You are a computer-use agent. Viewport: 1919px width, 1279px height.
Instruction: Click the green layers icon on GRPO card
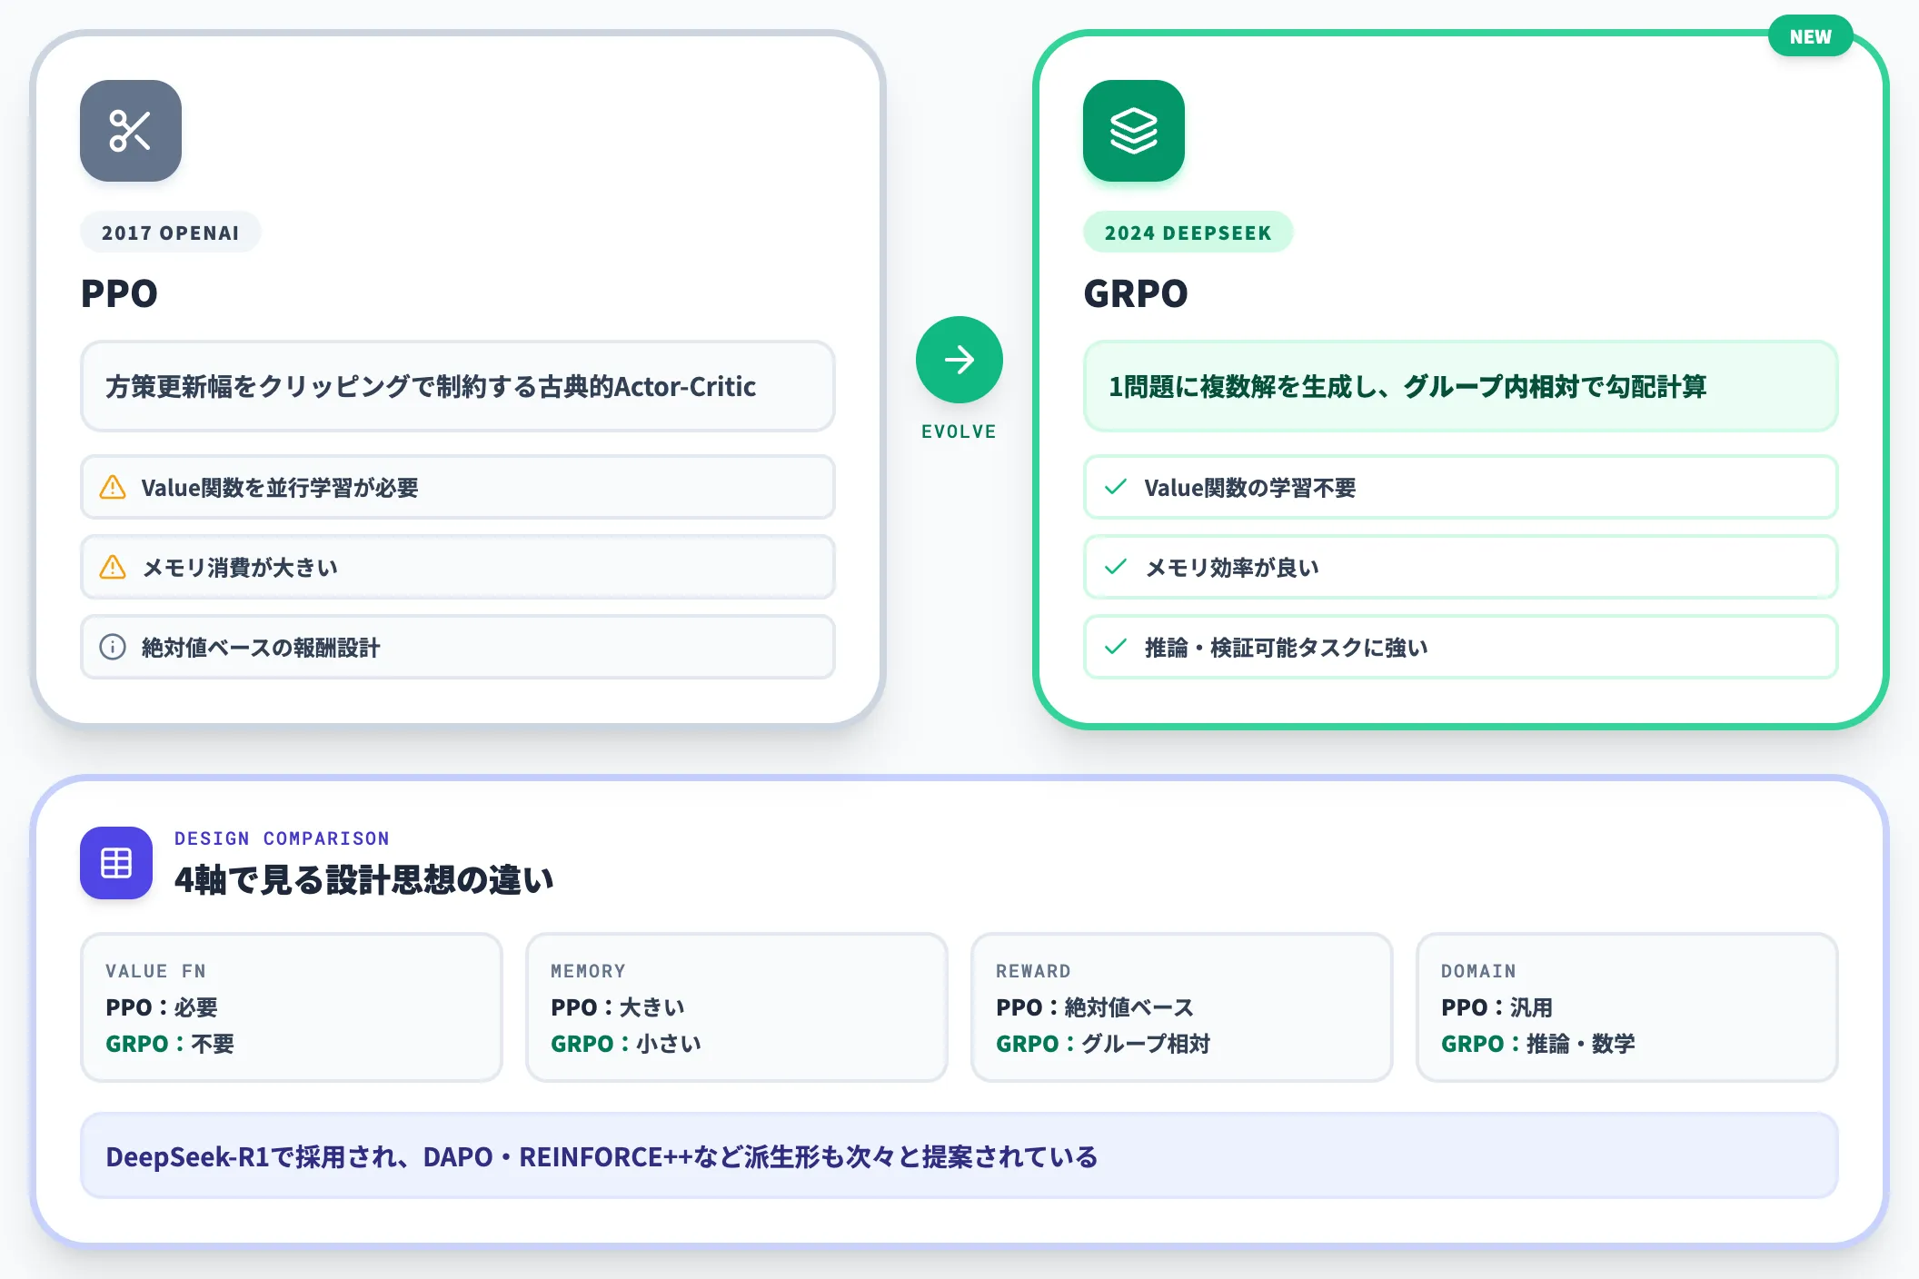pos(1133,131)
